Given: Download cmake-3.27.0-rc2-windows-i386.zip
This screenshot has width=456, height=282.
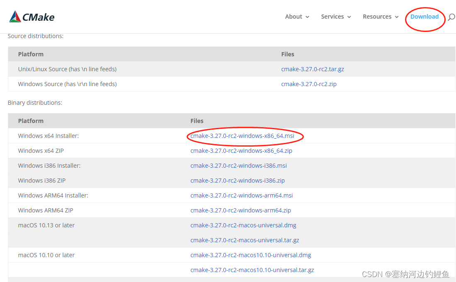Looking at the screenshot, I should pos(237,181).
